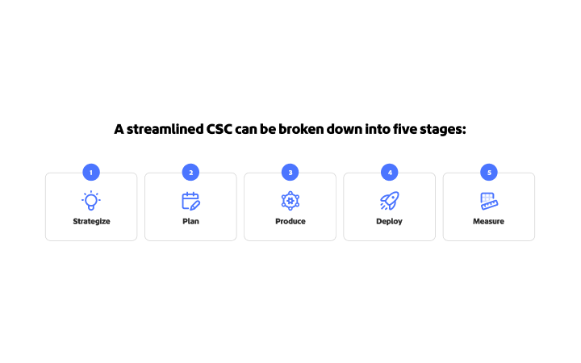
Task: Select the step 5 number badge
Action: (x=489, y=172)
